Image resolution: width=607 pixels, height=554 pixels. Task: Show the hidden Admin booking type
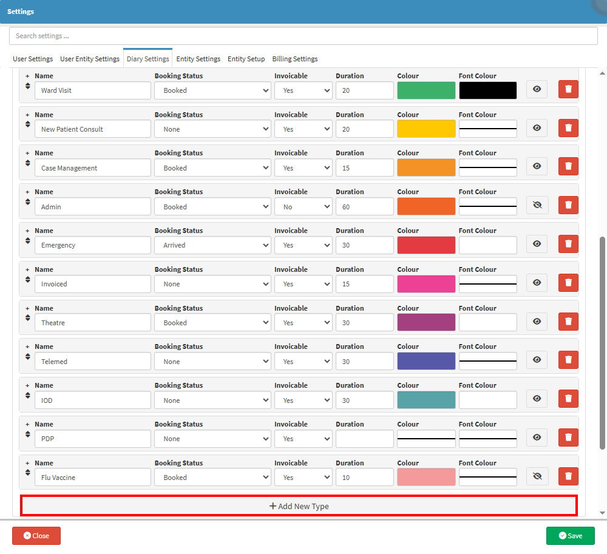(x=537, y=206)
